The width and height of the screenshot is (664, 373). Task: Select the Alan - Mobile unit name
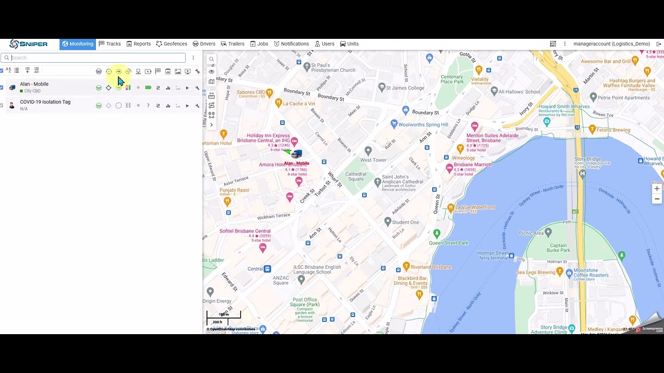(34, 84)
